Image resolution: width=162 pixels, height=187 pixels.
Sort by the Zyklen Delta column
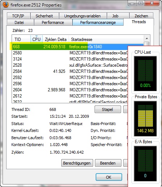56,40
